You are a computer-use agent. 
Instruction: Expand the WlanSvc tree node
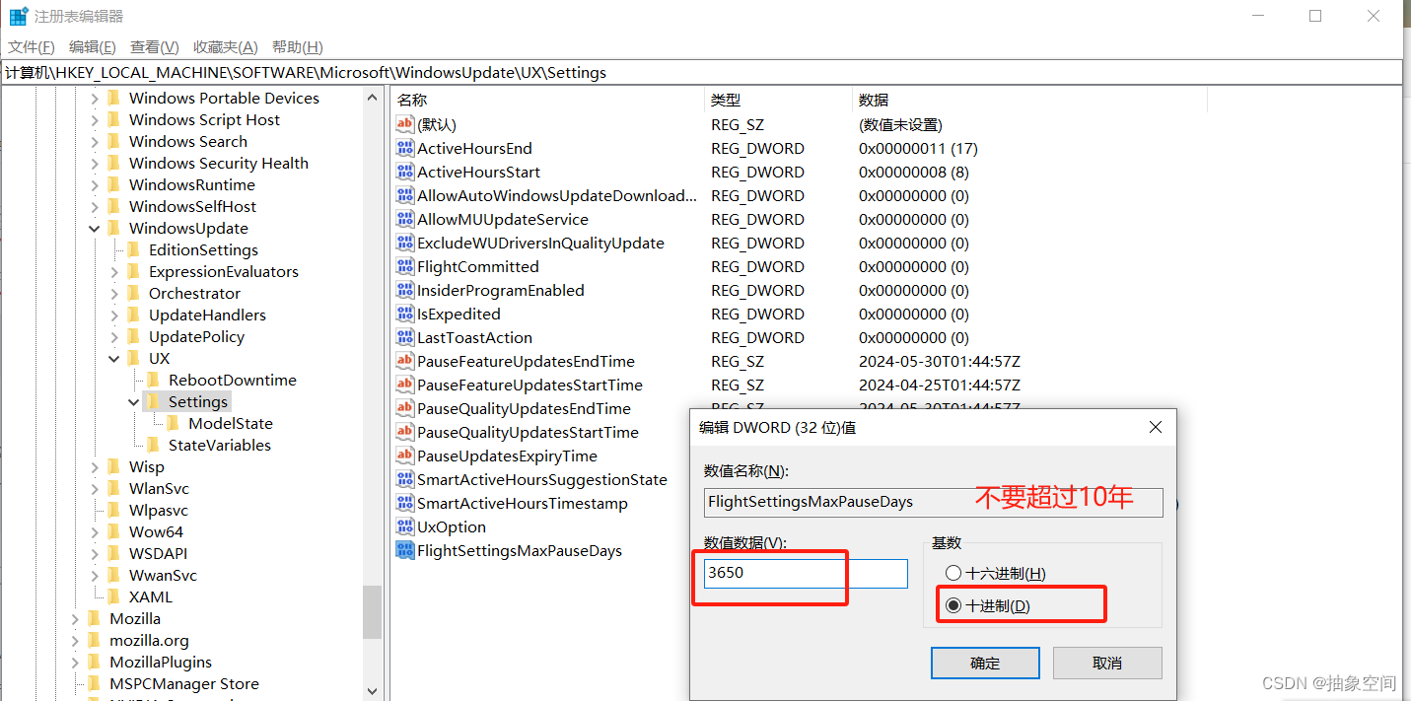coord(95,488)
